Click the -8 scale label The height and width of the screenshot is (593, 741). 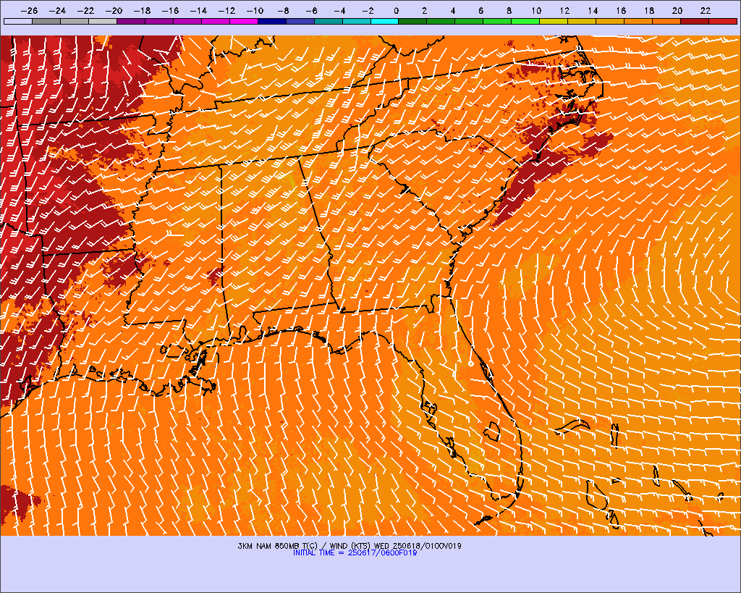283,10
